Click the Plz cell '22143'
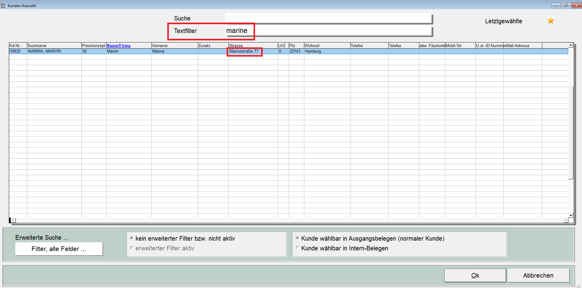 coord(296,51)
